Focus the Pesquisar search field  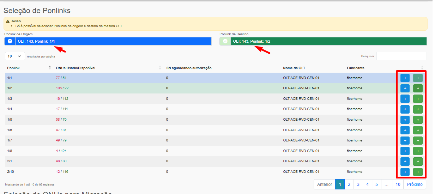401,56
